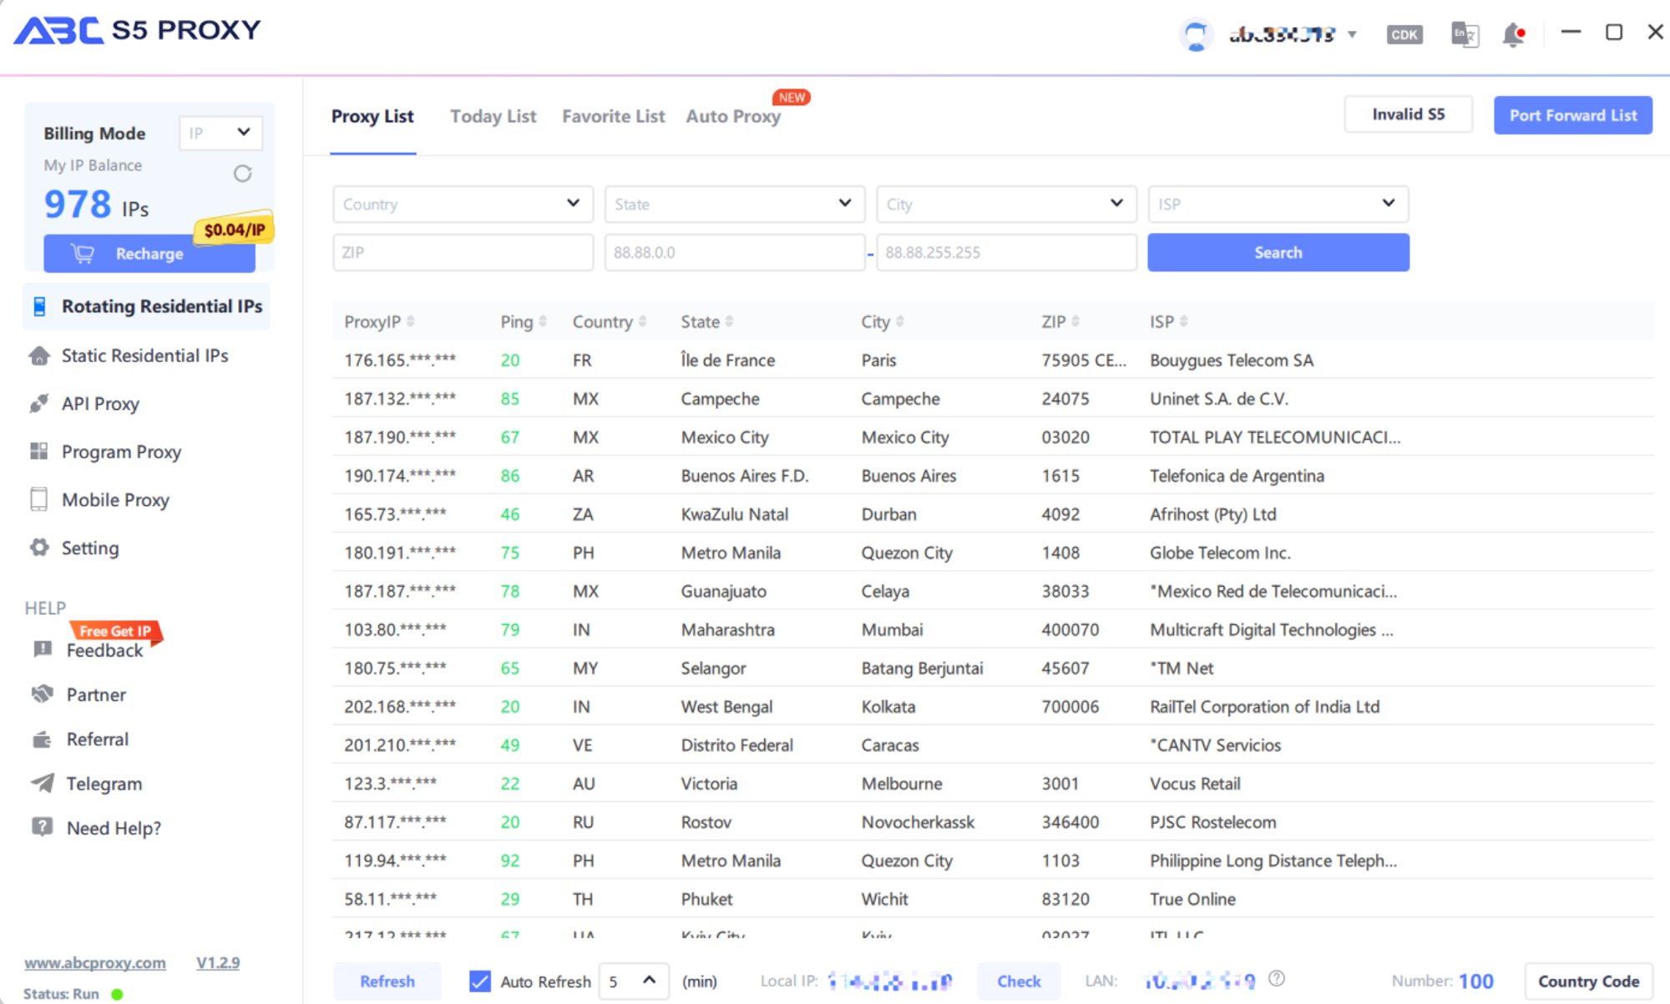Screen dimensions: 1670x1004
Task: Open the Invalid S5 list
Action: (x=1409, y=114)
